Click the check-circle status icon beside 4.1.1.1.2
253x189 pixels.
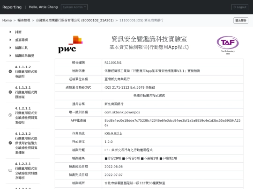coord(10,71)
